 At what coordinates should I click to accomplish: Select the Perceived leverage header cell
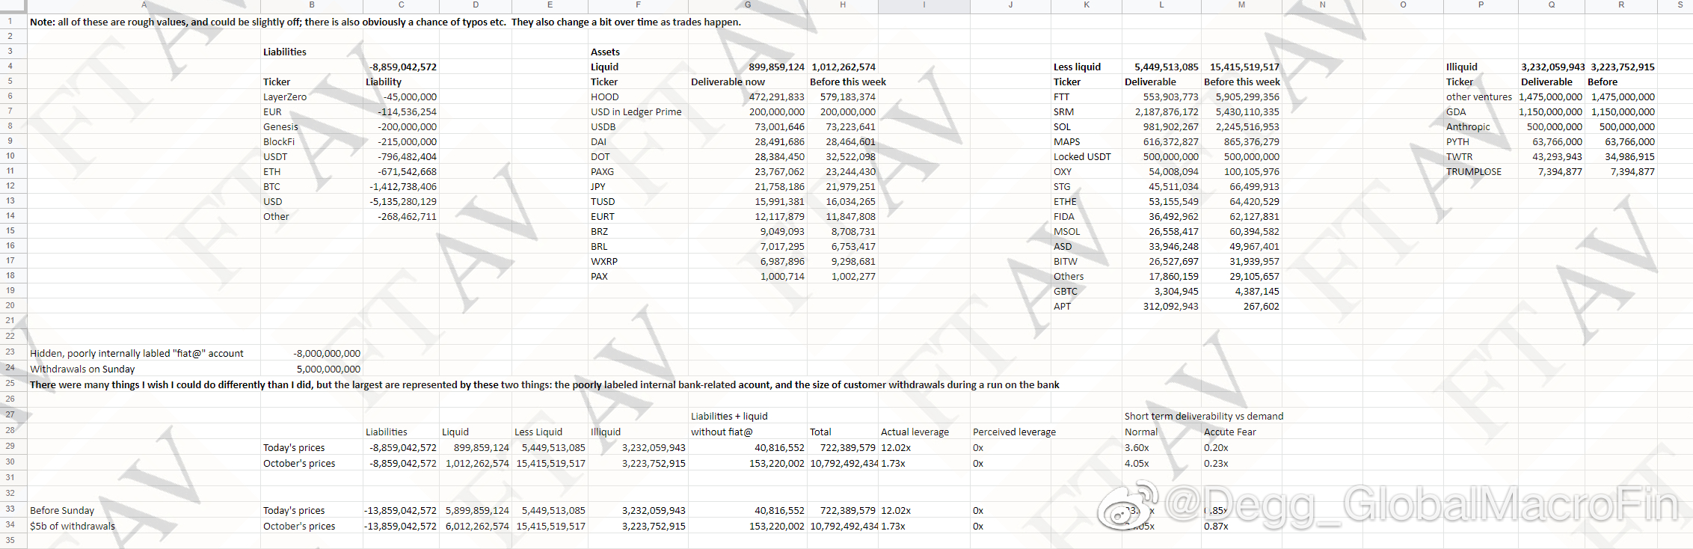coord(1010,432)
